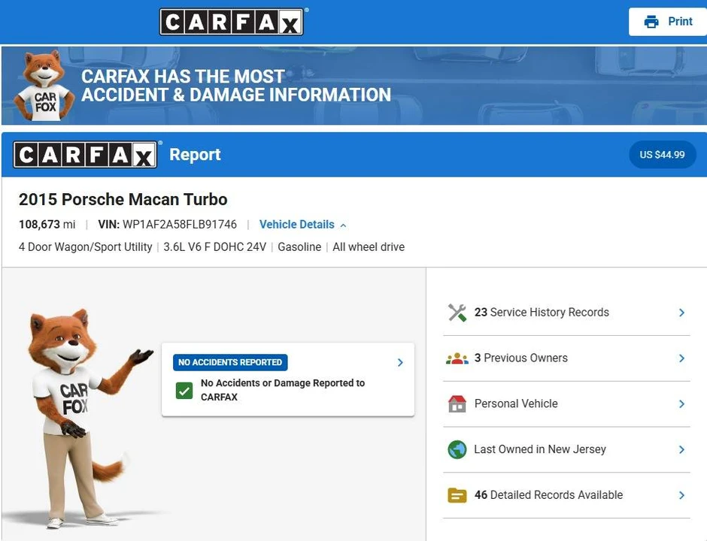Click the 2015 Porsche Macan Turbo heading
Screen dimensions: 707x541
tap(123, 199)
